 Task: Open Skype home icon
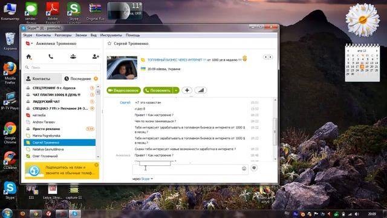(x=28, y=57)
